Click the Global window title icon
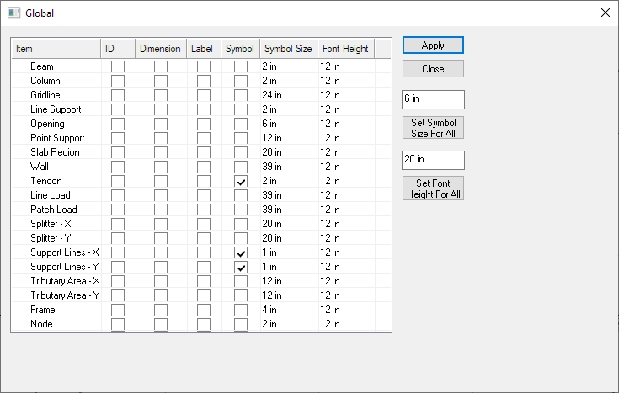 pos(13,13)
